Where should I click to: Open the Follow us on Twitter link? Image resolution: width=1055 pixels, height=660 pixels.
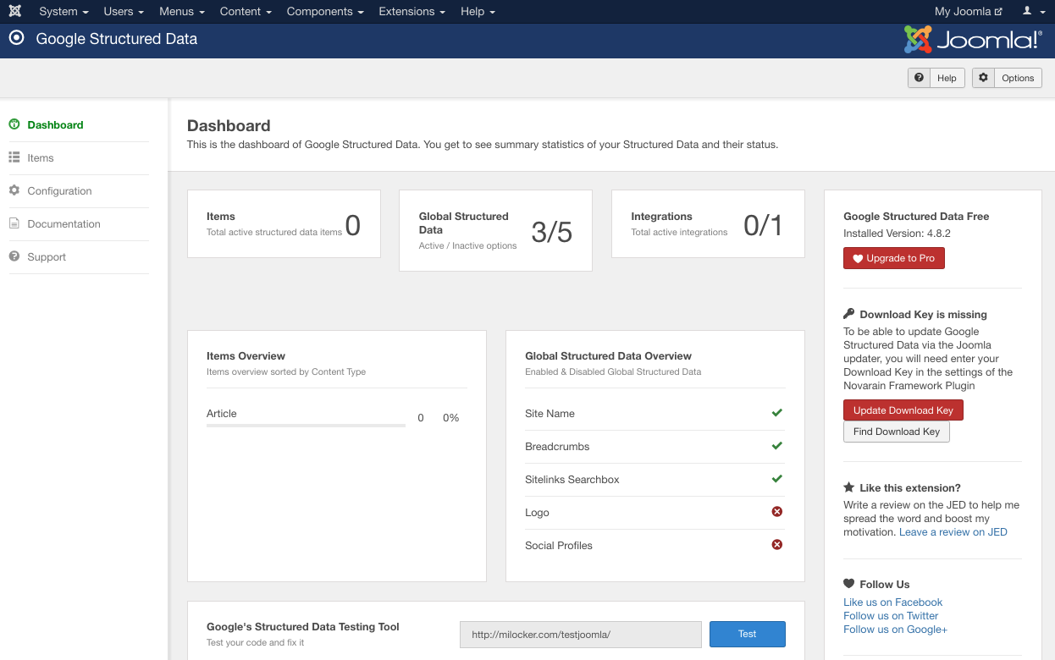click(891, 616)
